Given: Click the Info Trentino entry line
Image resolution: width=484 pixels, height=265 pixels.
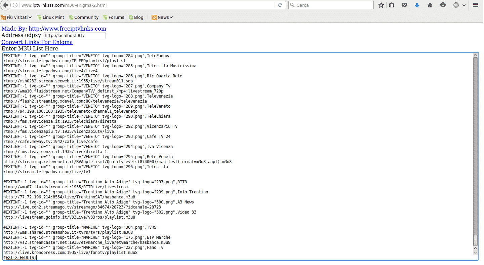Looking at the screenshot, I should coord(106,192).
